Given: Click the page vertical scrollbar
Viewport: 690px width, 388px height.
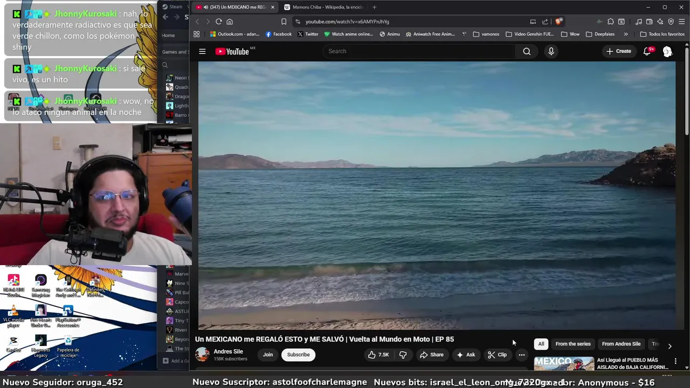Looking at the screenshot, I should (x=687, y=92).
